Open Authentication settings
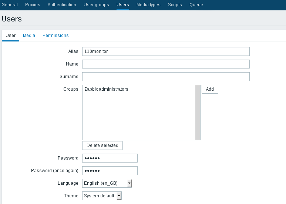 tap(62, 5)
